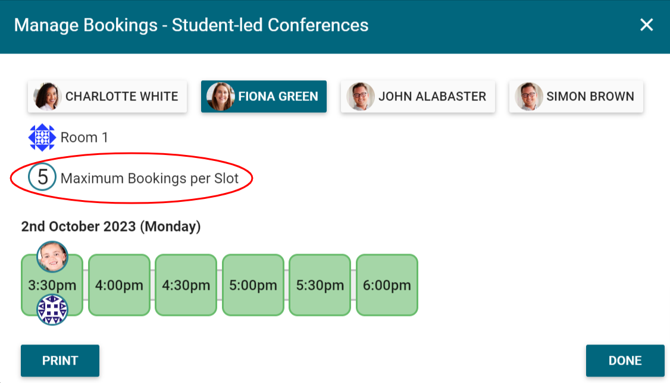Select the John Alabaster teacher tab

point(432,96)
